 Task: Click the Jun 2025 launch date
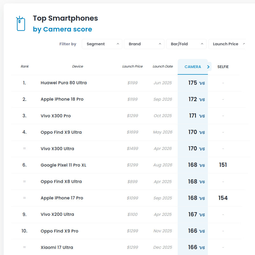click(163, 83)
